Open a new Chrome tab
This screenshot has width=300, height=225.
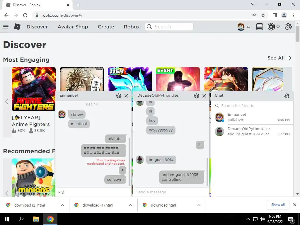(x=79, y=5)
